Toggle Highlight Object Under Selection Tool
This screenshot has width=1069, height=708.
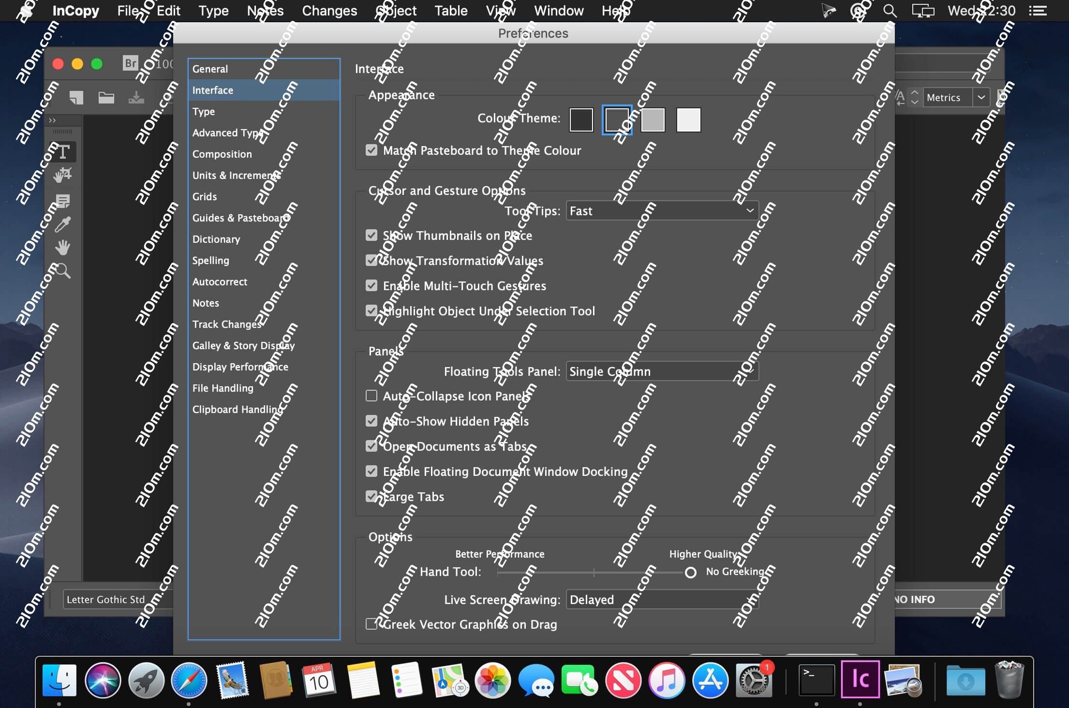coord(371,310)
